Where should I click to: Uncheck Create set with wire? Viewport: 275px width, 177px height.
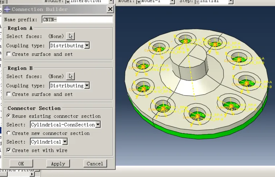coord(9,150)
